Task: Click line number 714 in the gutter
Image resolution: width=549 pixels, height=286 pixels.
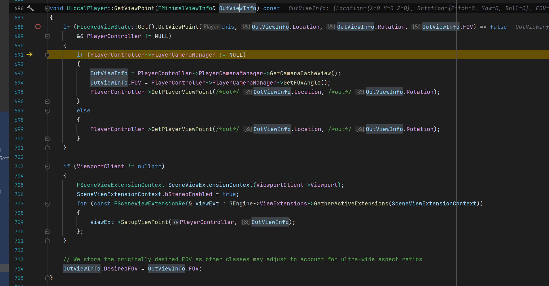Action: [19, 269]
